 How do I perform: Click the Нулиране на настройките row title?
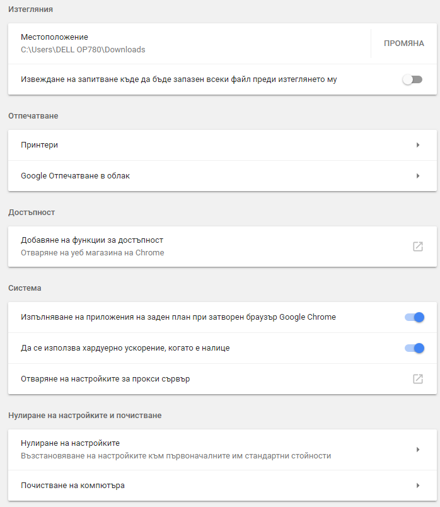[x=70, y=443]
